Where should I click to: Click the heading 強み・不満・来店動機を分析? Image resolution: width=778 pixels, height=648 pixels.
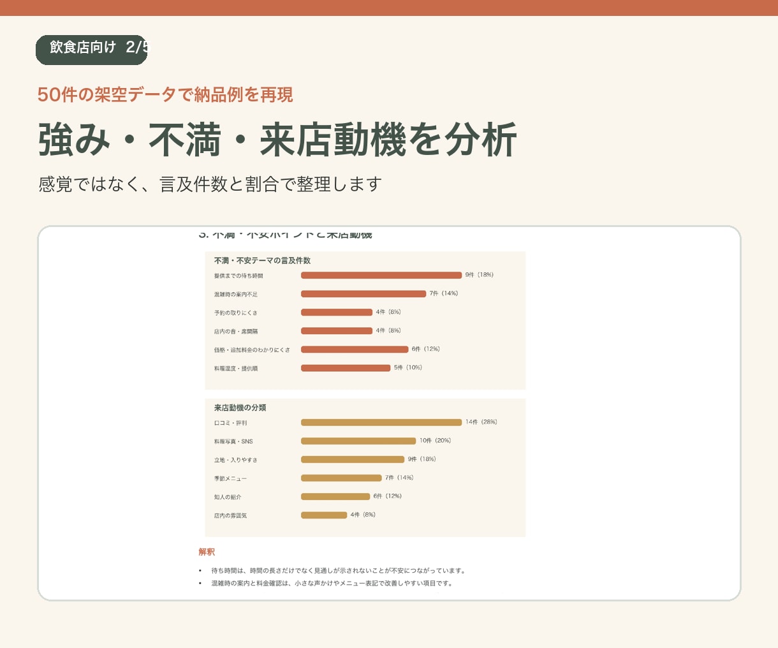(277, 140)
